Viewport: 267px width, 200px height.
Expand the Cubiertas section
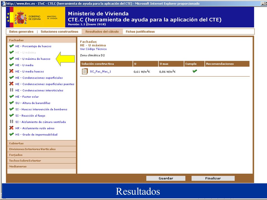tap(41, 143)
